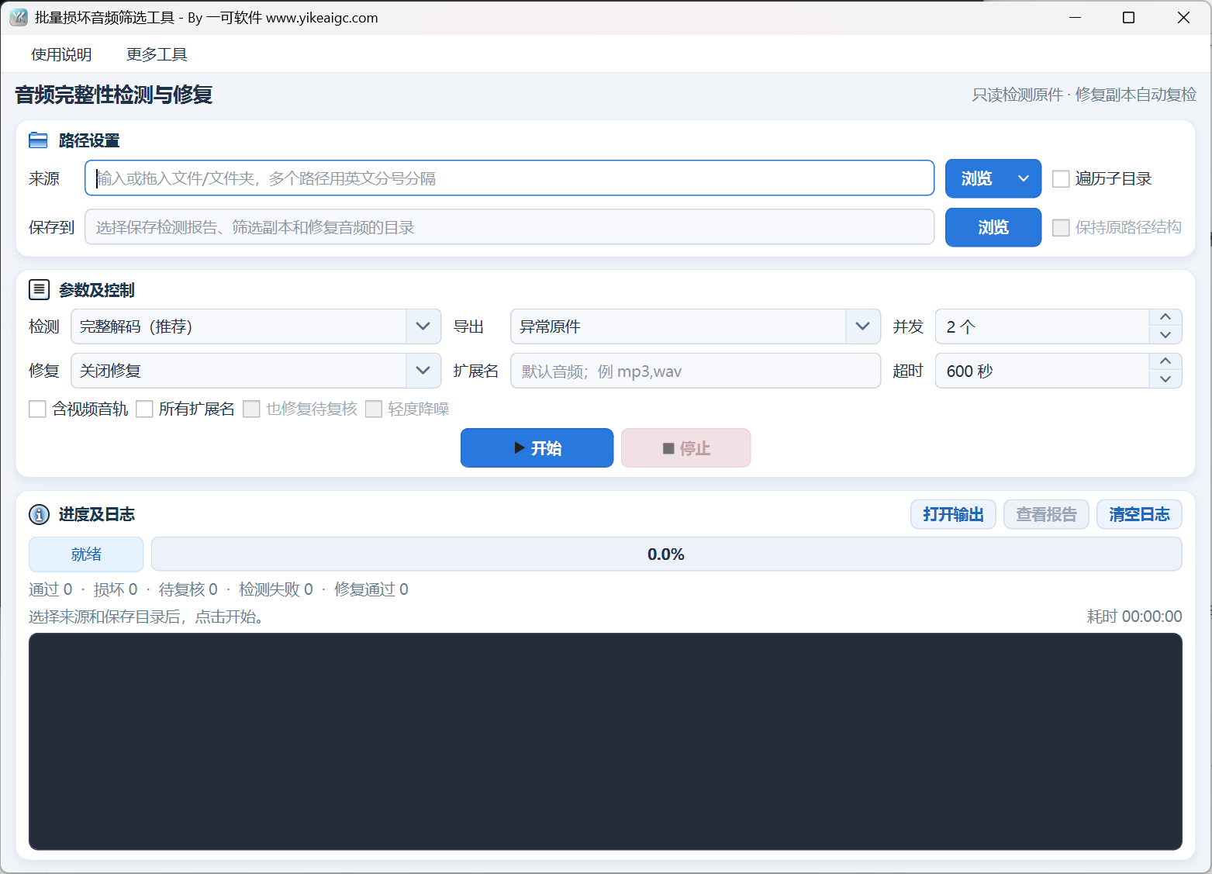Viewport: 1212px width, 874px height.
Task: Click the 扩展名 input field
Action: point(696,371)
